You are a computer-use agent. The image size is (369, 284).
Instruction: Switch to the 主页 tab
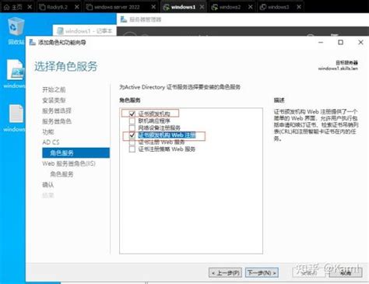tap(18, 7)
